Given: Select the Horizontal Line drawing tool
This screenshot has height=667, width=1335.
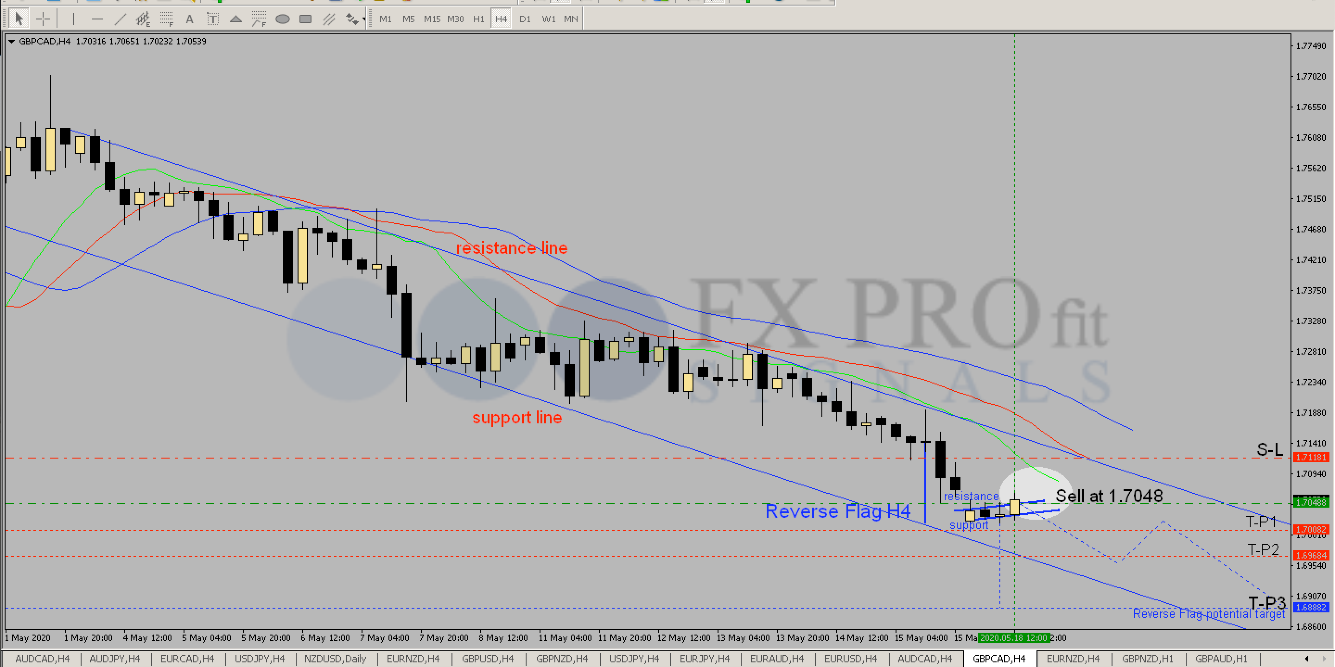Looking at the screenshot, I should point(97,19).
